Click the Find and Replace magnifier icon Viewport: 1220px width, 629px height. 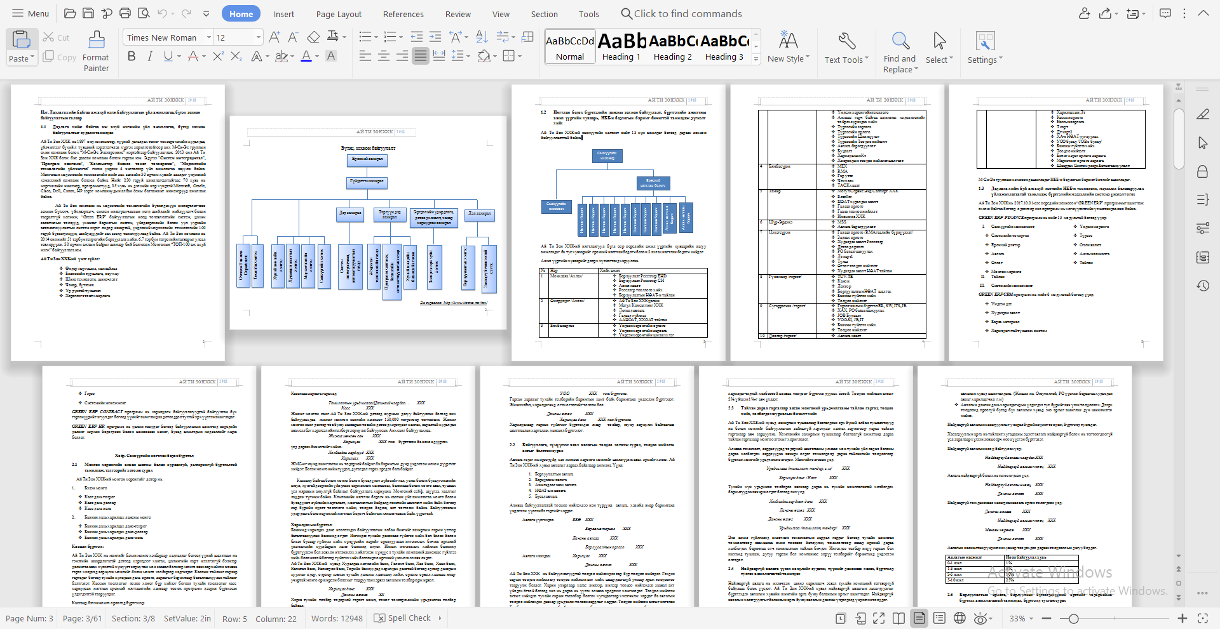coord(900,41)
